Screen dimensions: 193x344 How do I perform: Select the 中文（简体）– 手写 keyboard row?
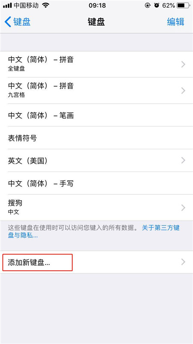(96, 184)
